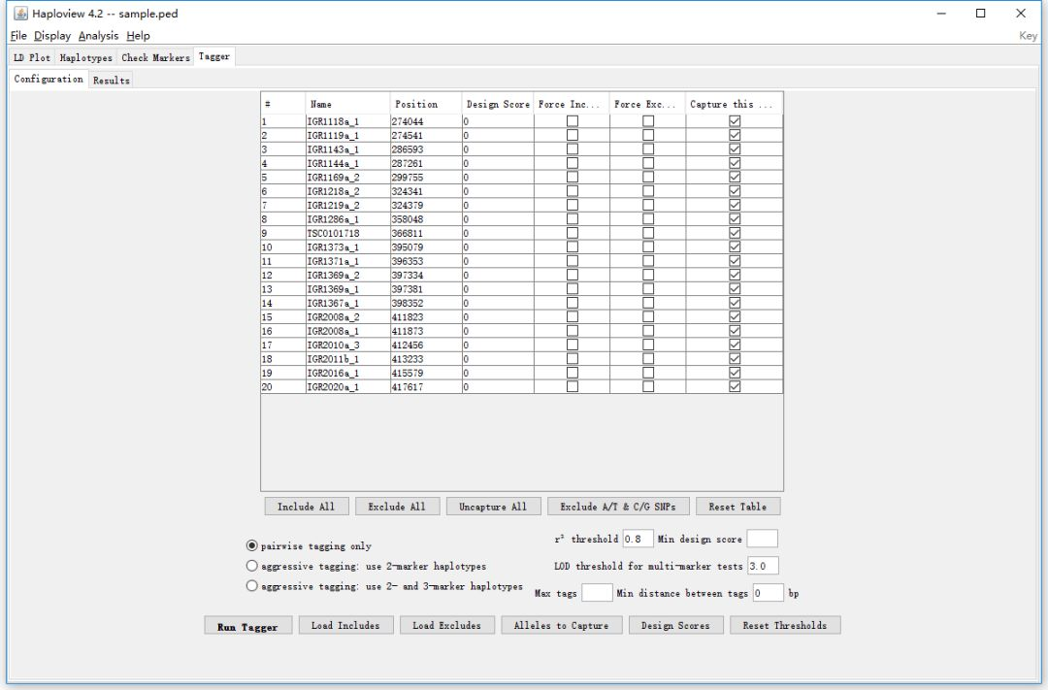Viewport: 1048px width, 690px height.
Task: Click the Exclude All button
Action: [x=397, y=507]
